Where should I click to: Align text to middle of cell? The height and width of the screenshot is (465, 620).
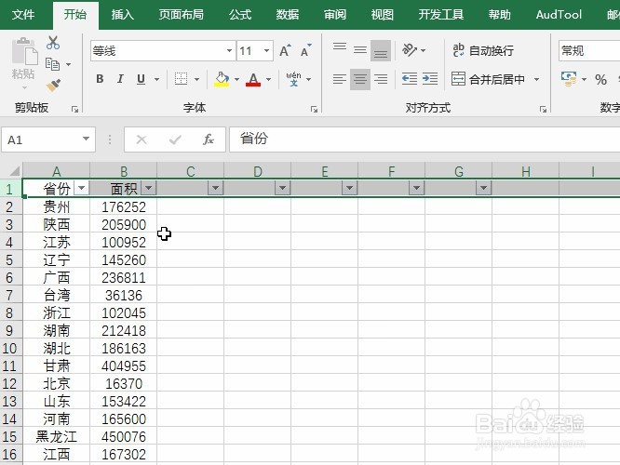click(360, 50)
